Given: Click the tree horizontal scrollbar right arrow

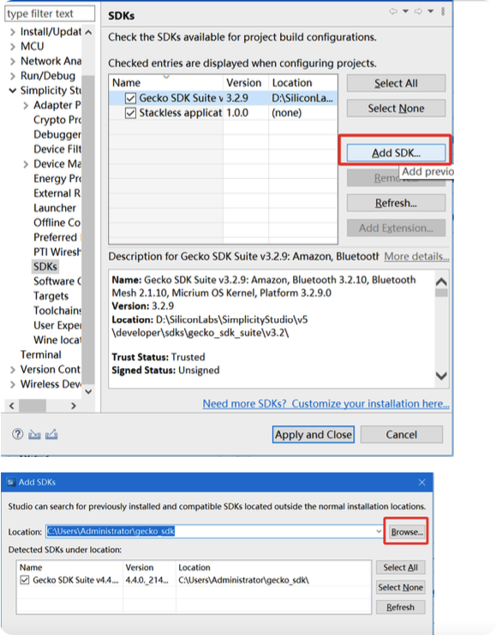Looking at the screenshot, I should tap(74, 406).
